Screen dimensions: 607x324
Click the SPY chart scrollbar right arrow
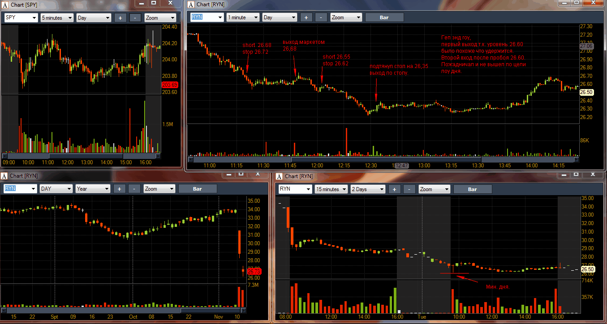[x=158, y=156]
